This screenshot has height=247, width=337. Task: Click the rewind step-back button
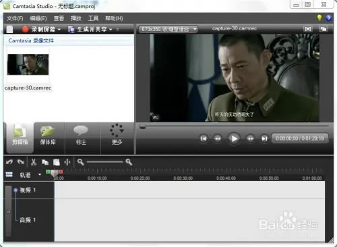218,139
